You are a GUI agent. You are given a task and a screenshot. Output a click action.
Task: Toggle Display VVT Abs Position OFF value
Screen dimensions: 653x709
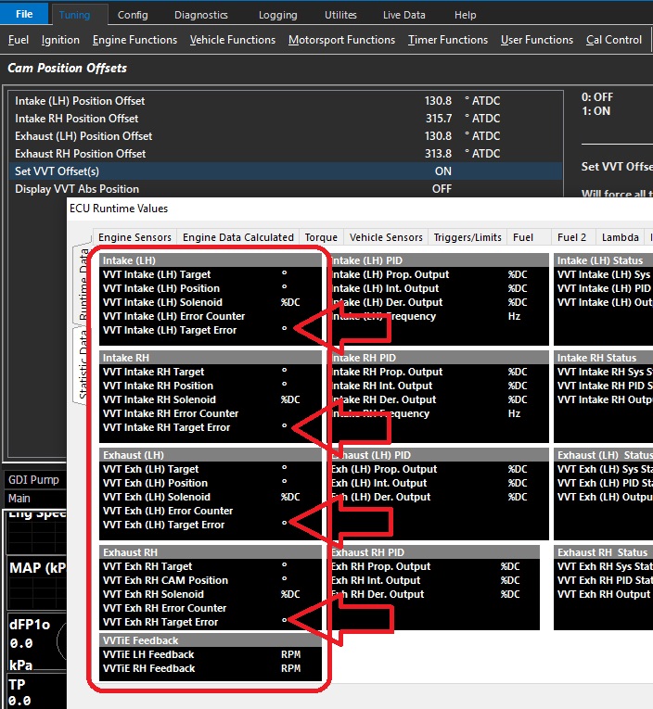442,189
